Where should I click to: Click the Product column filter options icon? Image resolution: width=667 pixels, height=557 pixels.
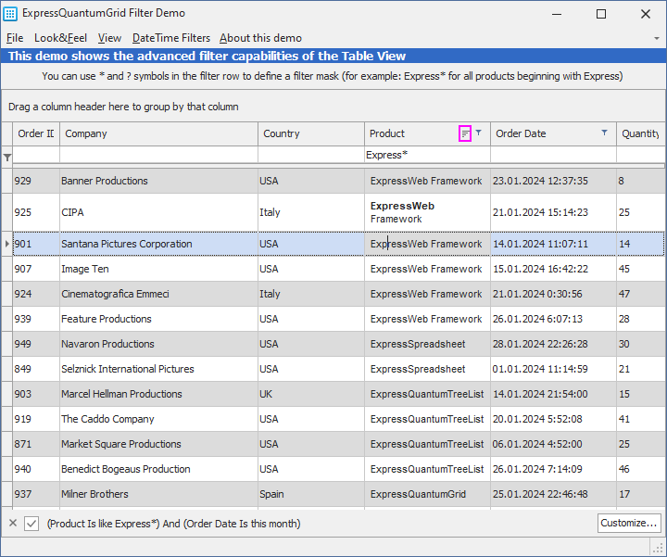point(466,133)
